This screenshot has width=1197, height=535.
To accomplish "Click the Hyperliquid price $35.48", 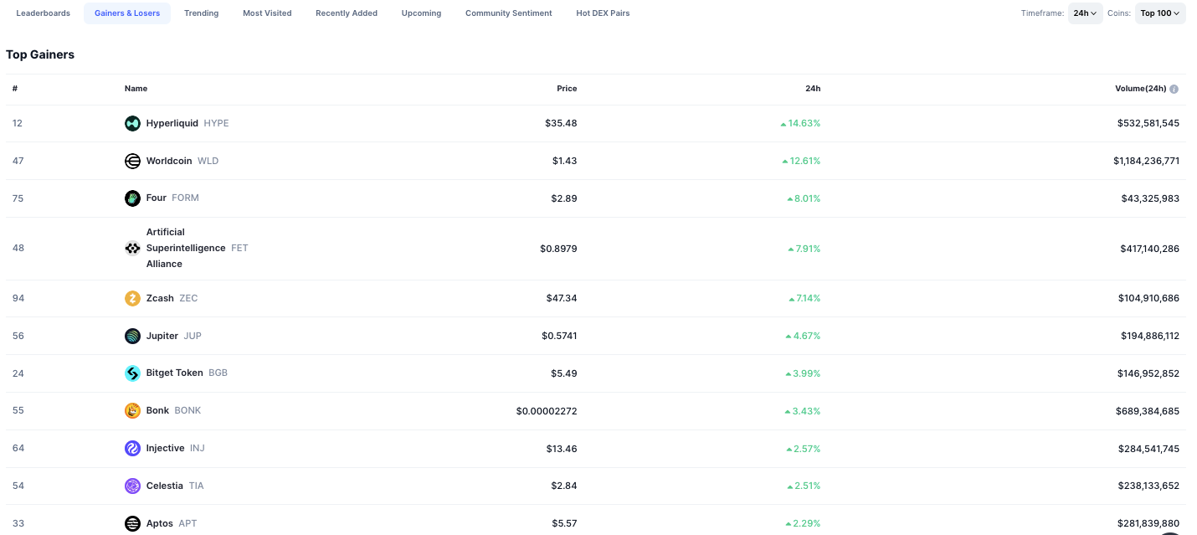I will [x=561, y=123].
